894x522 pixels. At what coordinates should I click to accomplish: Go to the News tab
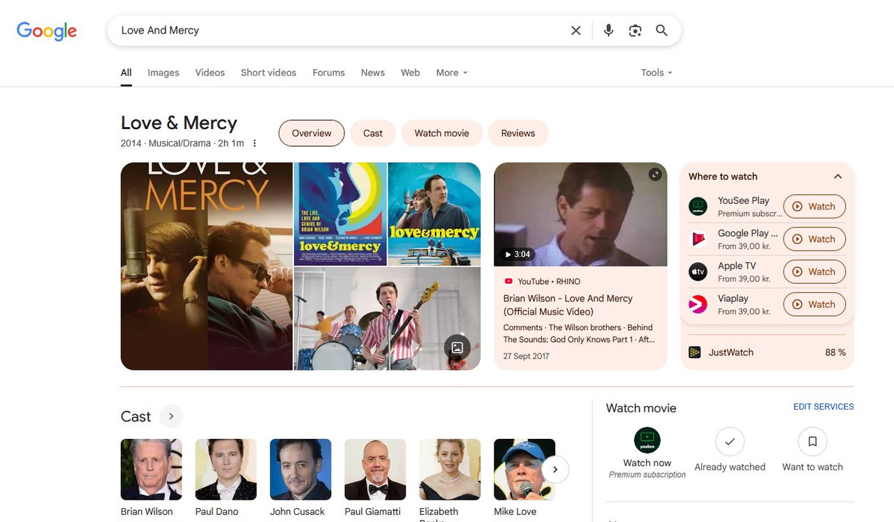pos(373,73)
